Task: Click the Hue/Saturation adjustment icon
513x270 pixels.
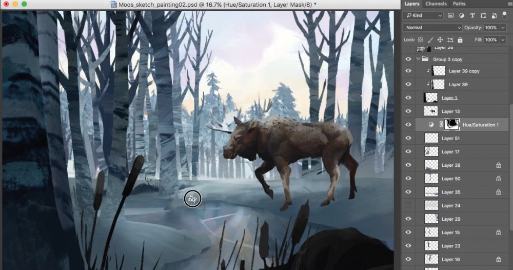Action: click(x=431, y=125)
